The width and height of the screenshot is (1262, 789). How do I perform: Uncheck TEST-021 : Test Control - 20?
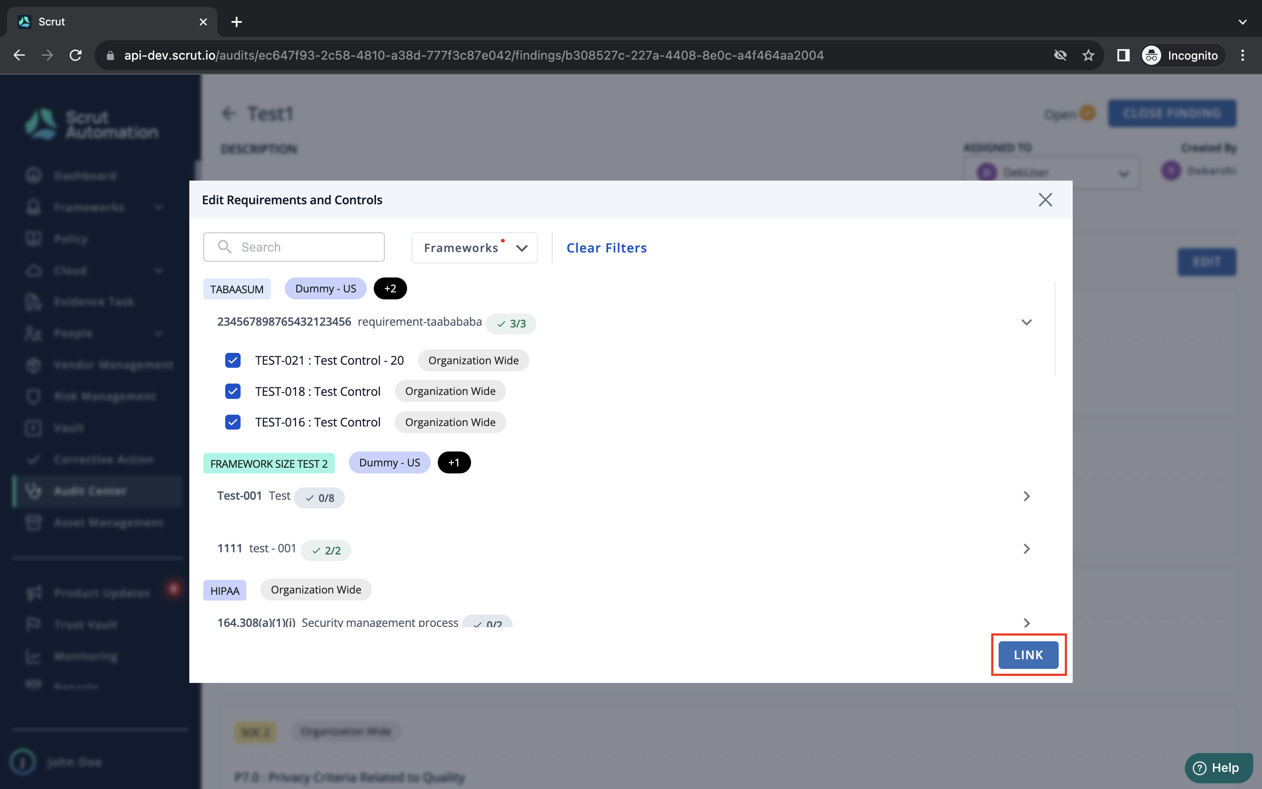coord(233,360)
